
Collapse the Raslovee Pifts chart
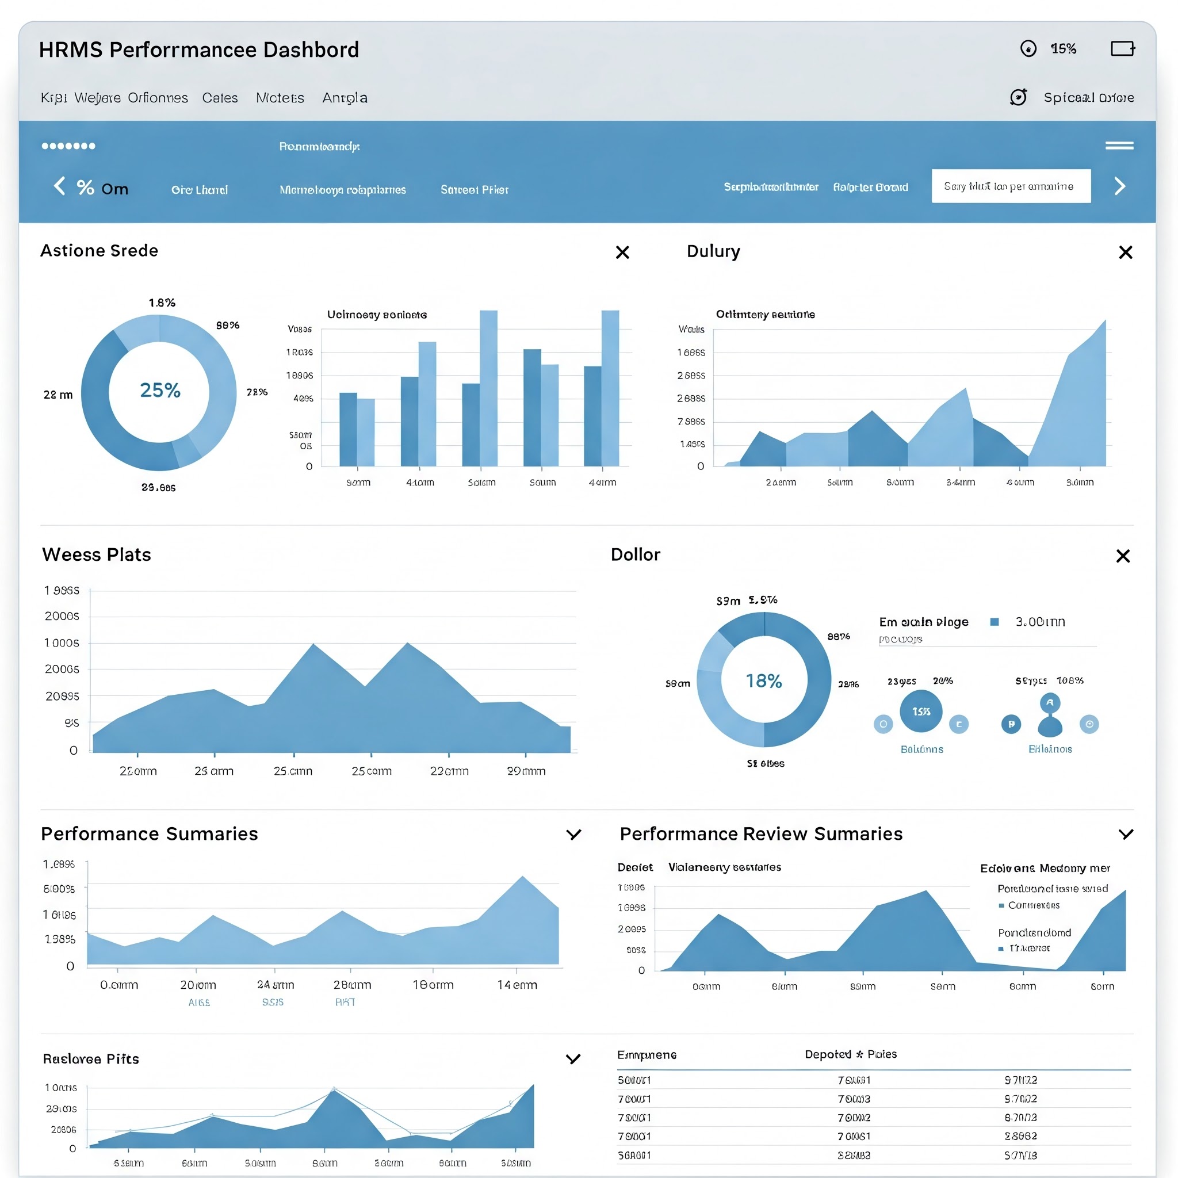pyautogui.click(x=573, y=1059)
